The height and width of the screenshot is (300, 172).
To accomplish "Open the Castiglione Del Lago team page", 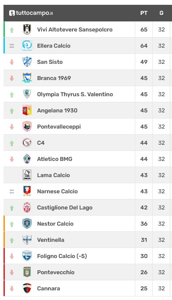I will (65, 208).
